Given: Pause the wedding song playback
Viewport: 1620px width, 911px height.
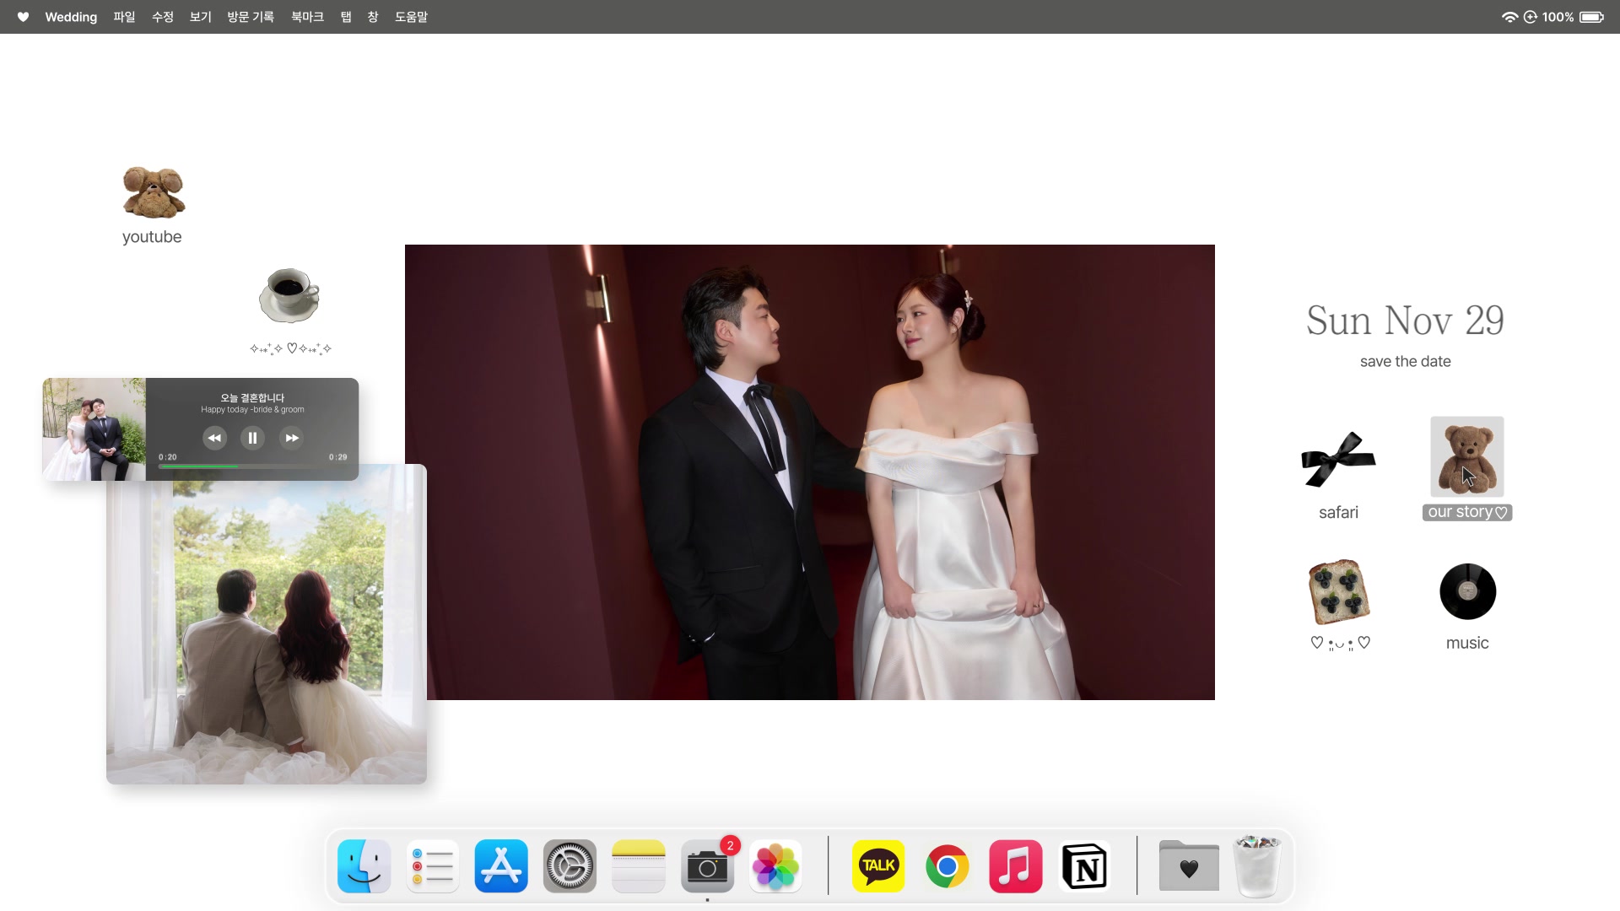Looking at the screenshot, I should tap(252, 438).
